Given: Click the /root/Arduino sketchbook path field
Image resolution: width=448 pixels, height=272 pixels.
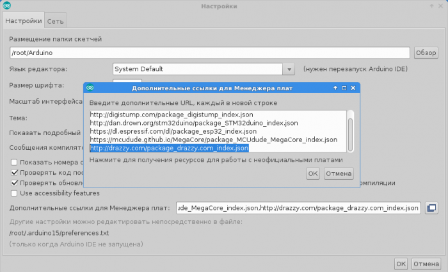Looking at the screenshot, I should [209, 53].
